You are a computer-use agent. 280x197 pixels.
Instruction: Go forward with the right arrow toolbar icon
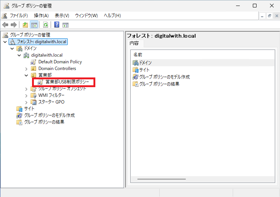click(x=14, y=25)
